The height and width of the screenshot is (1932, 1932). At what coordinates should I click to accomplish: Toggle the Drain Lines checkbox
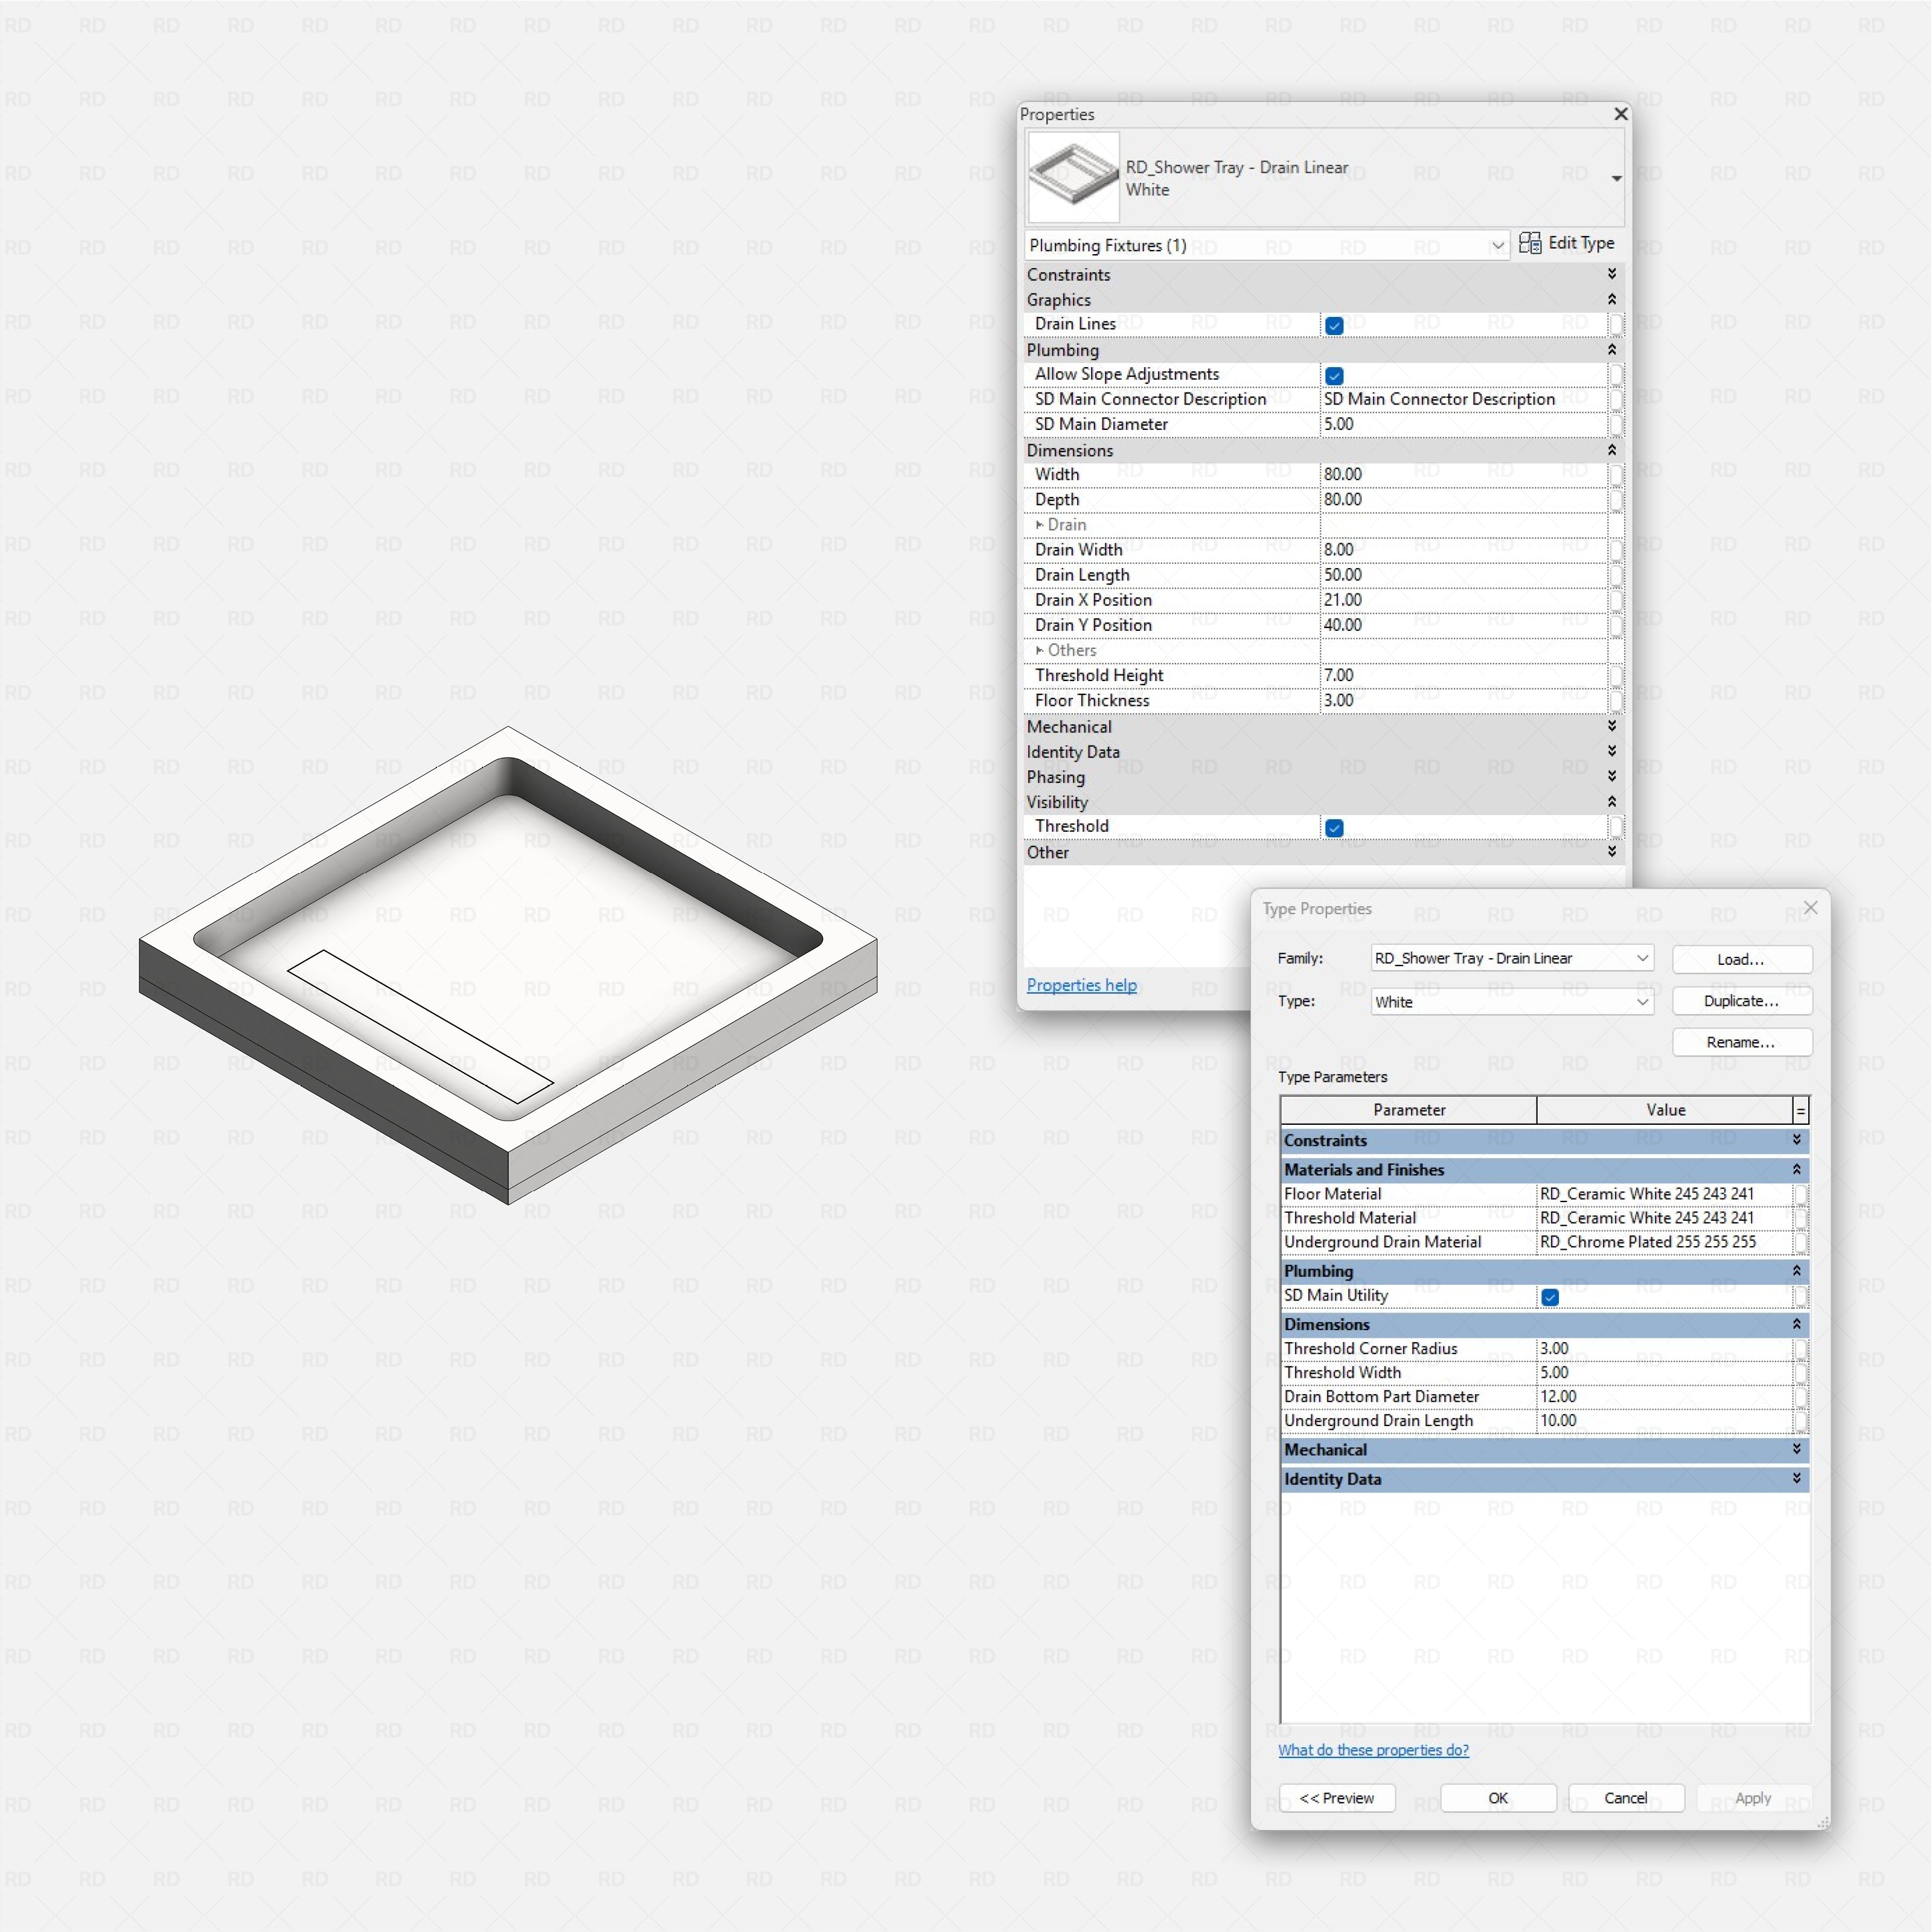click(1334, 325)
